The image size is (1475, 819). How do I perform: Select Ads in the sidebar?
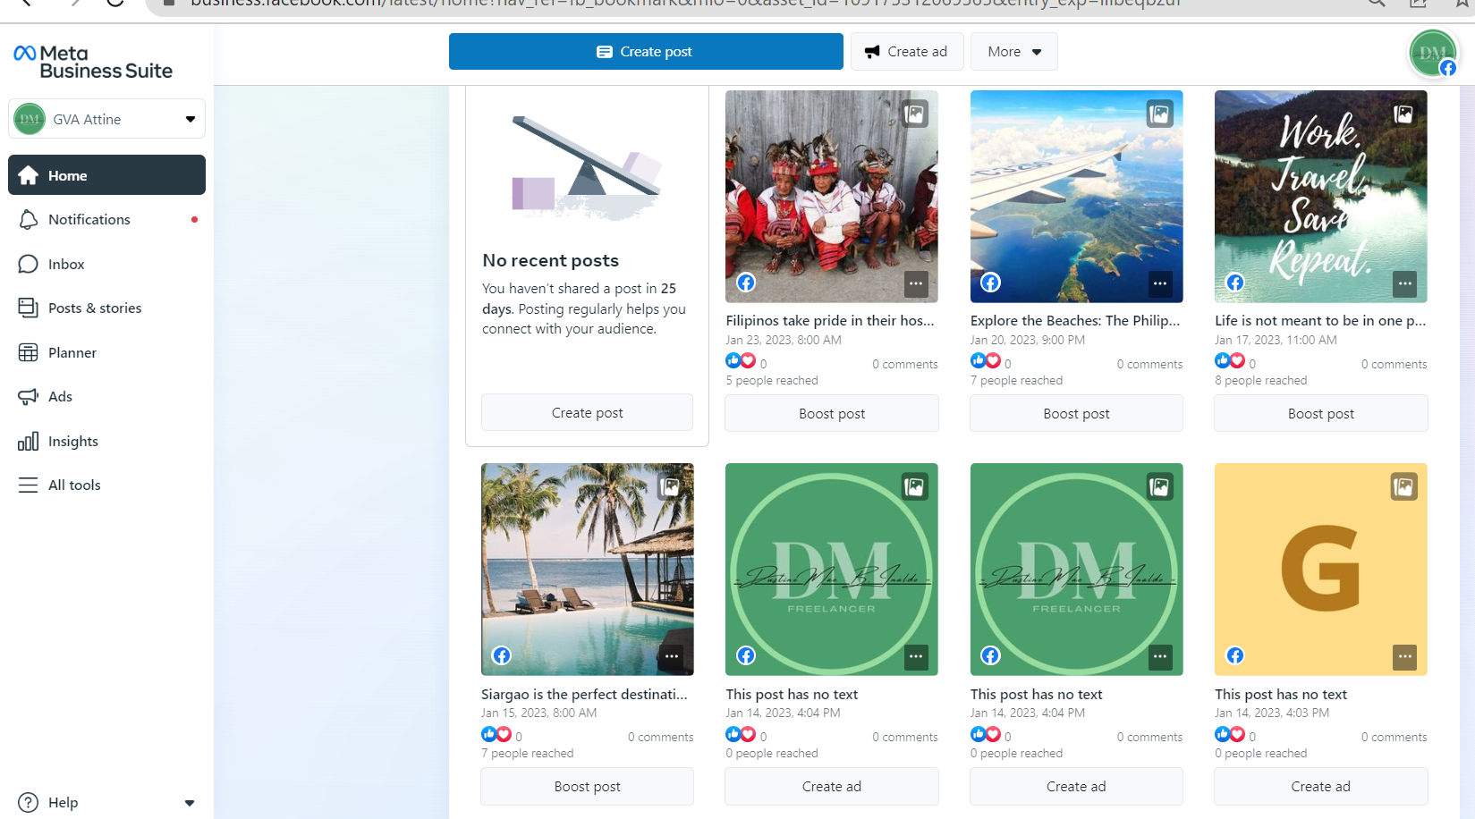106,397
